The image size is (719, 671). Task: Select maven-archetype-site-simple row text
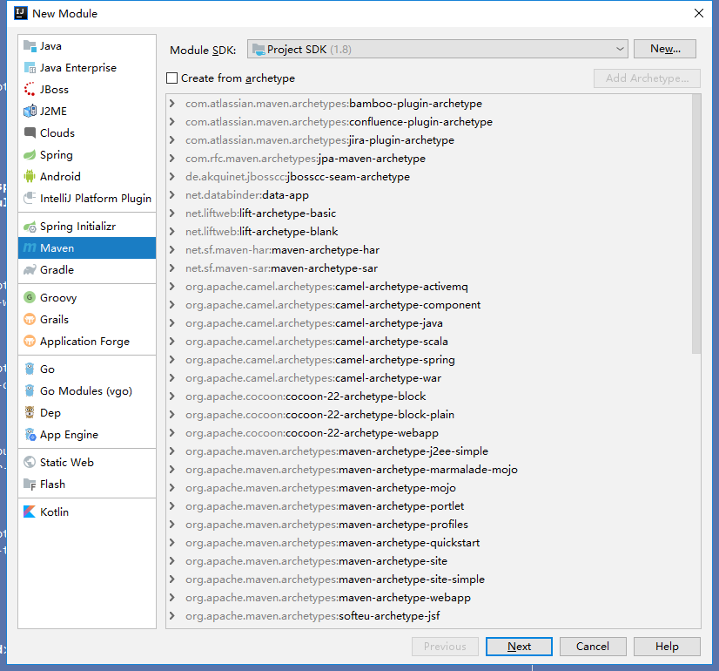(x=335, y=579)
